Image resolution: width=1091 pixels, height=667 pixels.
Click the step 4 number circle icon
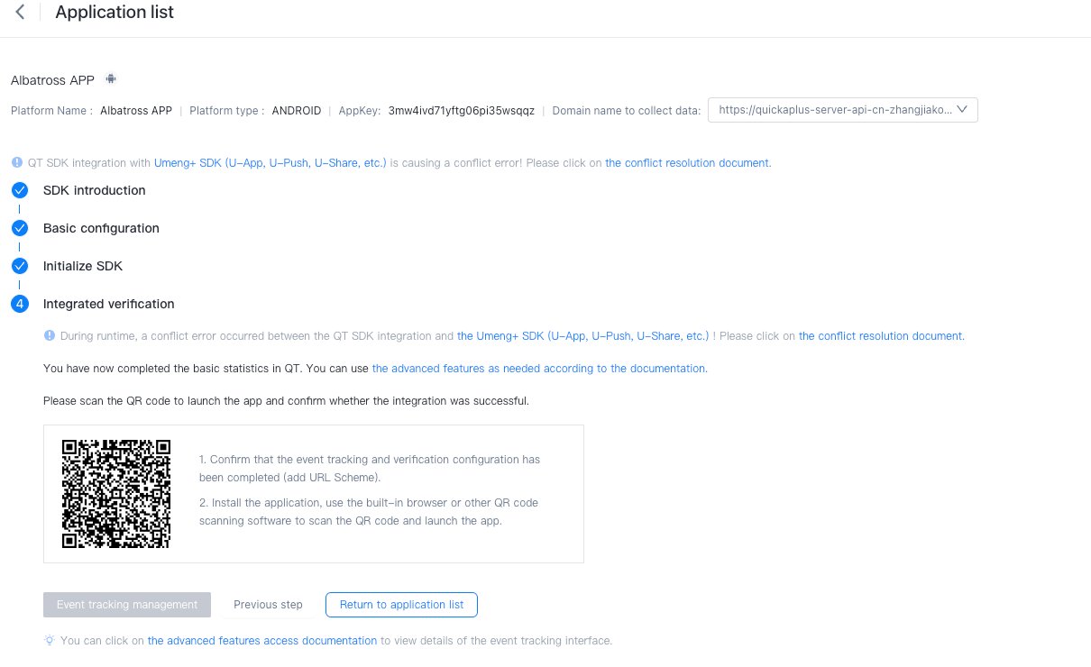[x=20, y=304]
